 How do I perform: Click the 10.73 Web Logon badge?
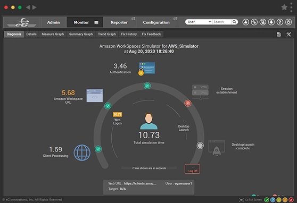118,114
